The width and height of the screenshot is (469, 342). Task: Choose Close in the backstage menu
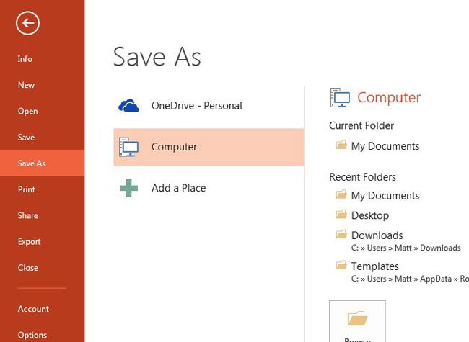pos(27,268)
